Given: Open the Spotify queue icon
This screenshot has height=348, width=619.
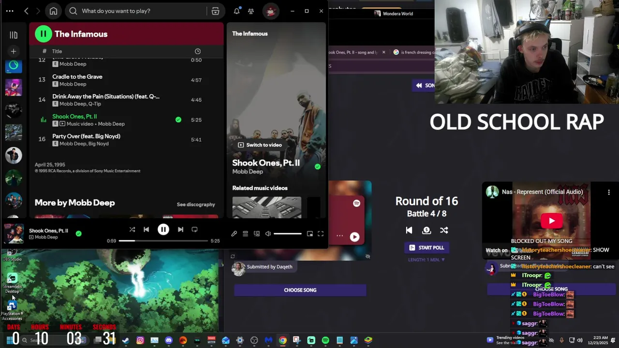Looking at the screenshot, I should coord(245,234).
